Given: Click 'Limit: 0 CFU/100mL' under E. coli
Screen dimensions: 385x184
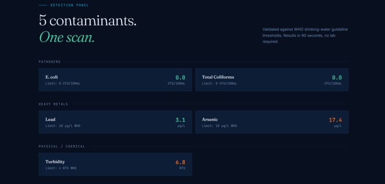Looking at the screenshot, I should pos(63,84).
